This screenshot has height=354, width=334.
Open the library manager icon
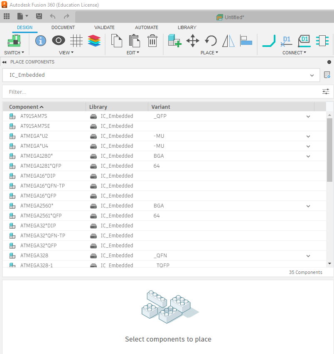327,75
